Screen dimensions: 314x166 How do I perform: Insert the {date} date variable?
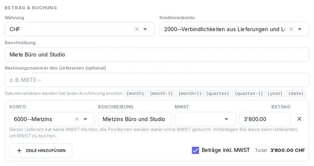[296, 93]
